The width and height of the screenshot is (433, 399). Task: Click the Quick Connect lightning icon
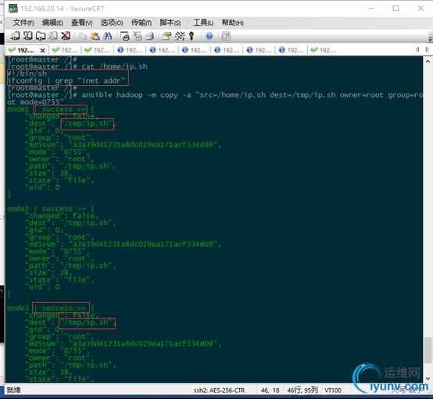(x=27, y=36)
